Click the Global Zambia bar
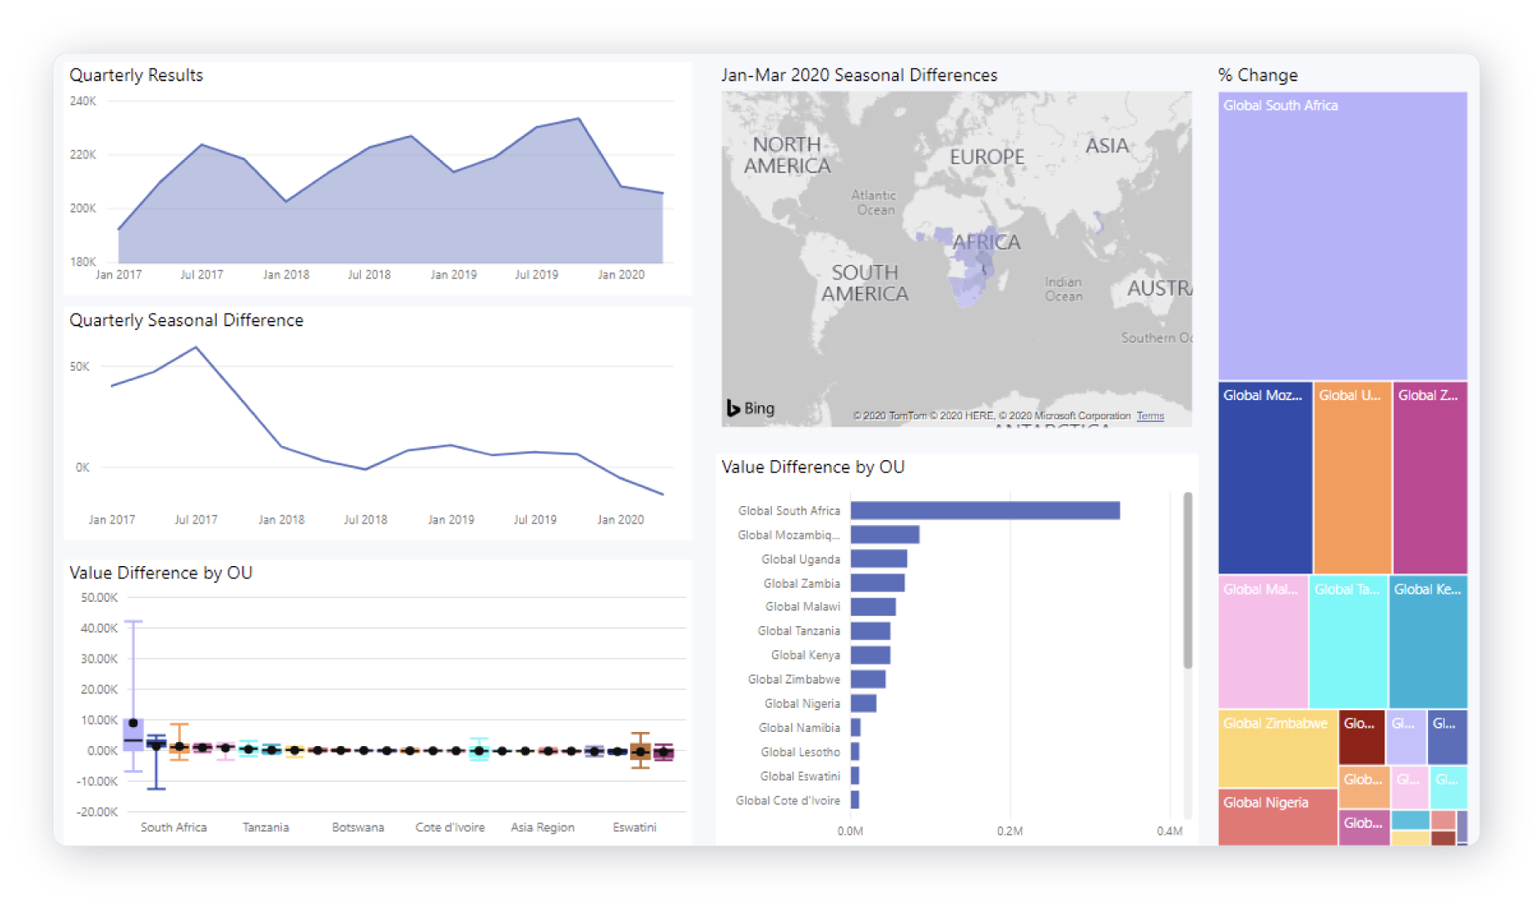Viewport: 1533px width, 902px height. (x=878, y=583)
